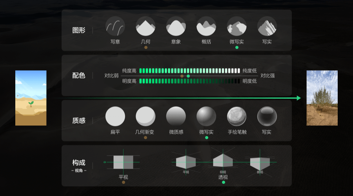Click the 视角 sublabel
Image resolution: width=353 pixels, height=196 pixels.
click(79, 171)
